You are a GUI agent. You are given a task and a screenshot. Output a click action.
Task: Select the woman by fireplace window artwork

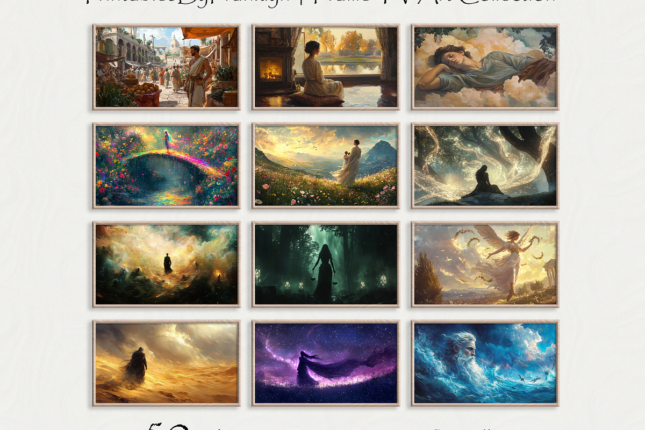tap(326, 67)
